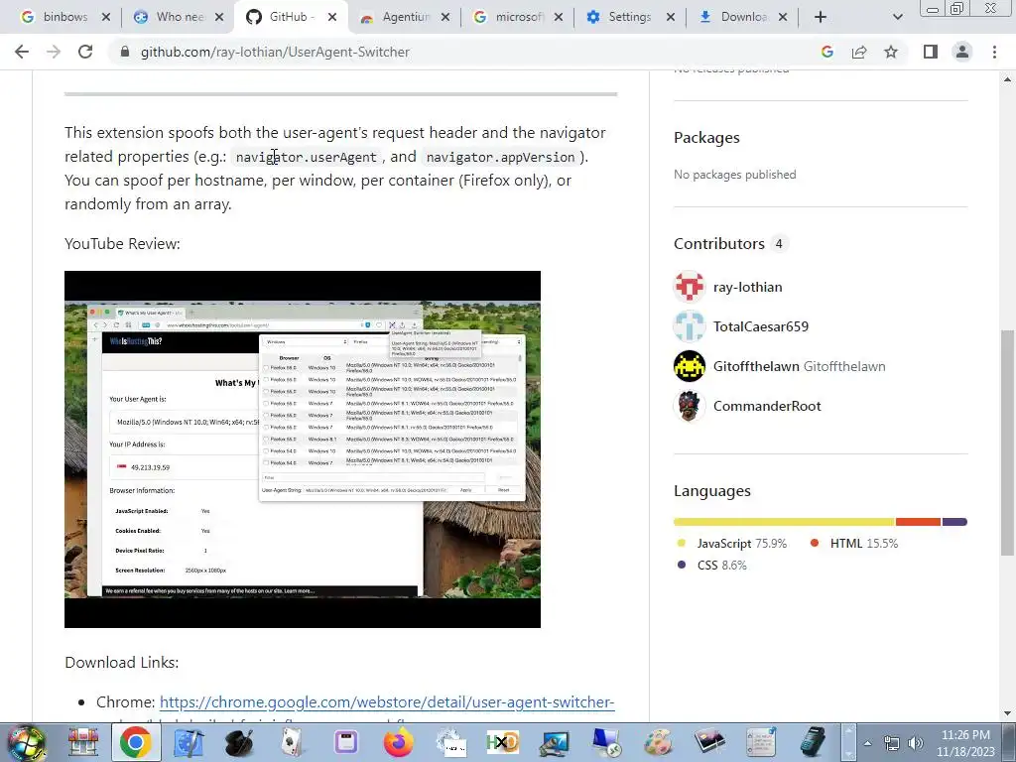
Task: Open the Chrome three-dot menu
Action: [994, 52]
